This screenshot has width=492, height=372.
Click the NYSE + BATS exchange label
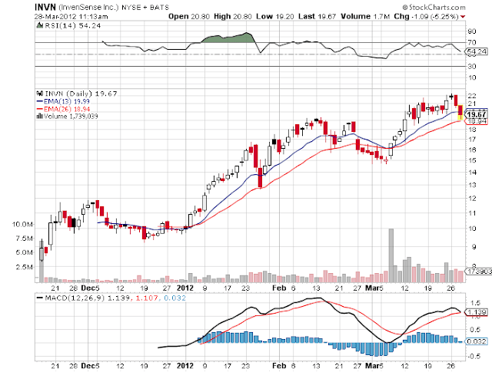[x=145, y=7]
